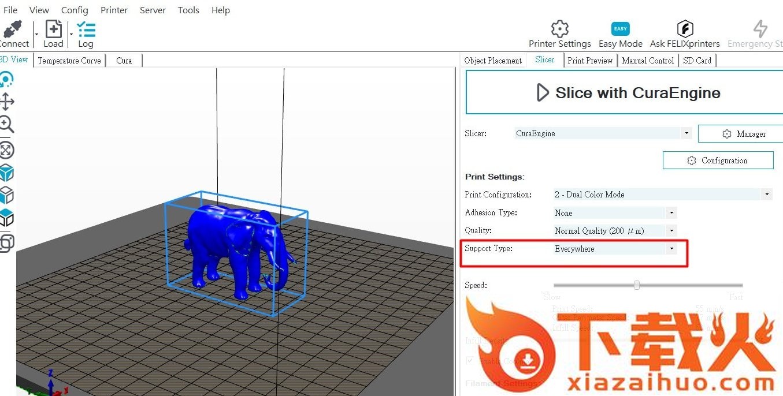Select the move view arrows tool

[x=6, y=102]
